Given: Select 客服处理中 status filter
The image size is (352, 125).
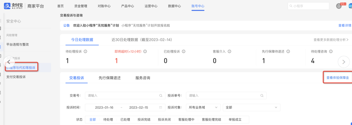Looking at the screenshot, I should [x=186, y=119].
